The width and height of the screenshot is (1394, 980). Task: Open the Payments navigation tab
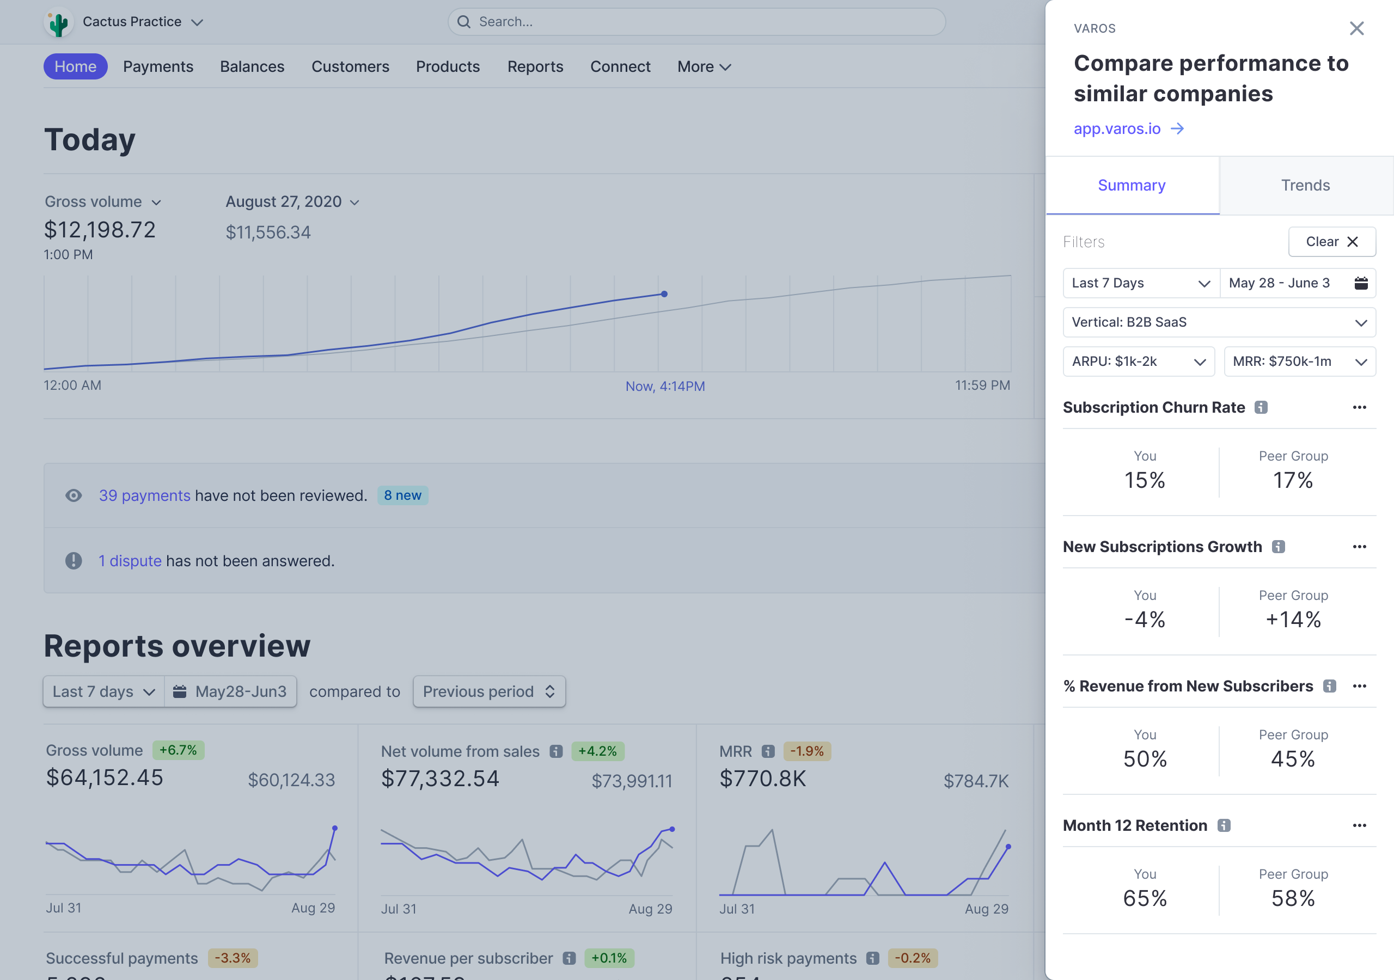coord(158,67)
